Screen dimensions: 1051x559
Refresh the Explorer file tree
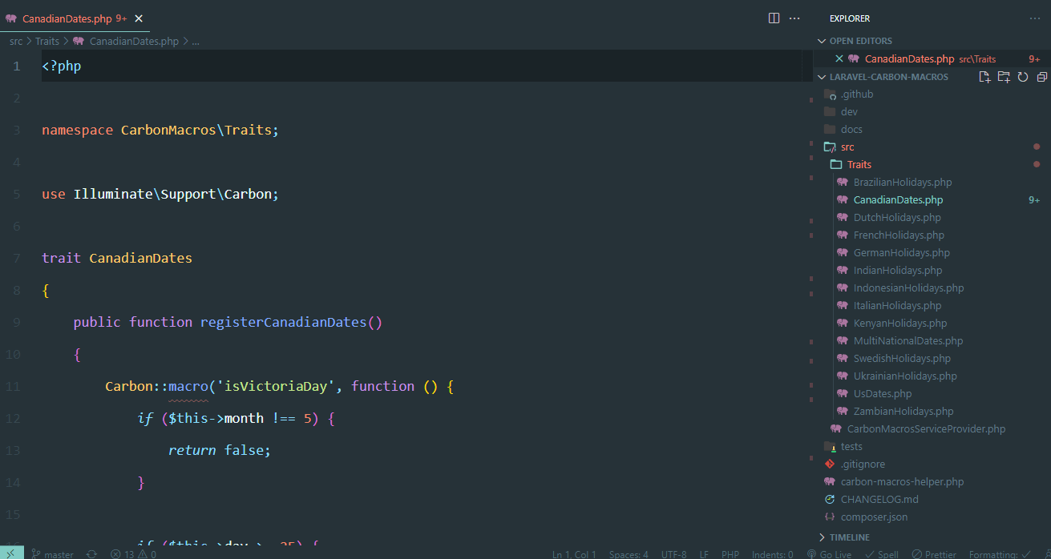(1022, 76)
